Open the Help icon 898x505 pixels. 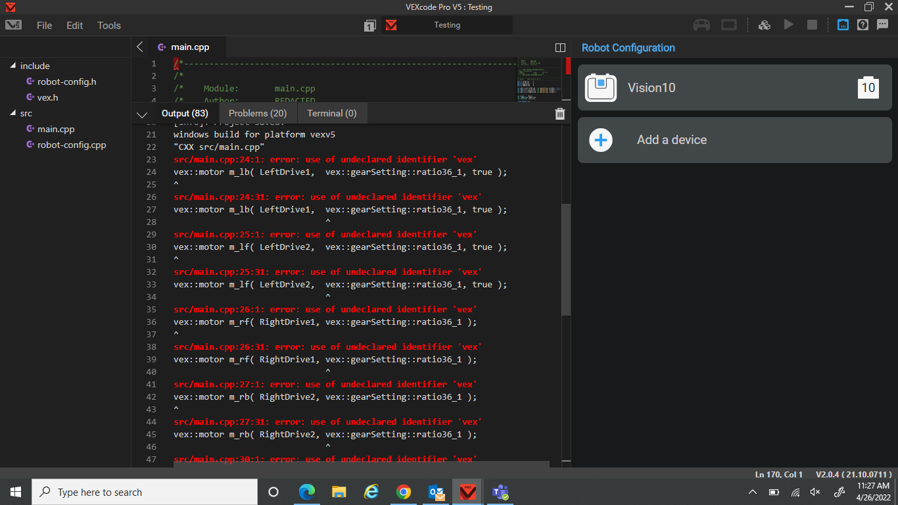(x=863, y=25)
